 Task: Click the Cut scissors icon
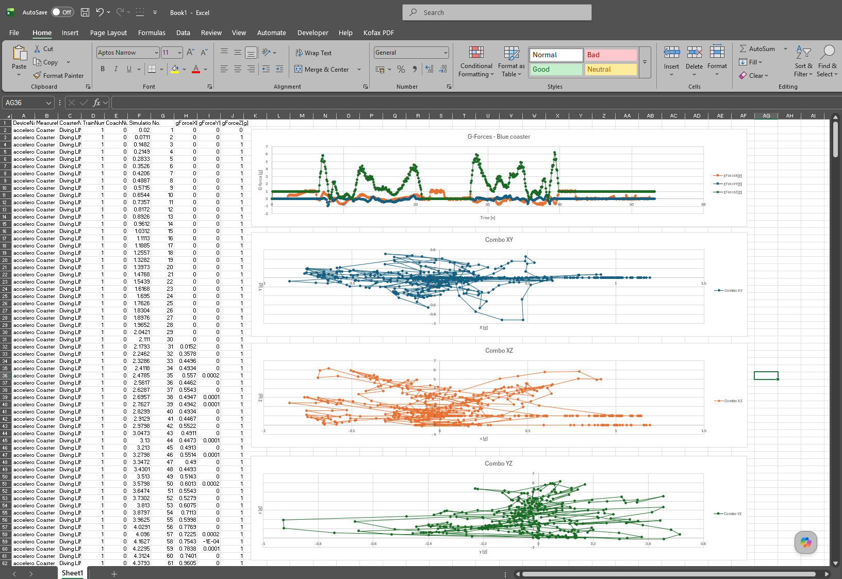(37, 48)
